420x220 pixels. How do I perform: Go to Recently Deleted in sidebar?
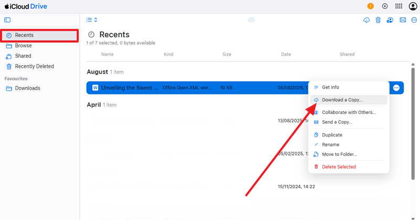34,66
